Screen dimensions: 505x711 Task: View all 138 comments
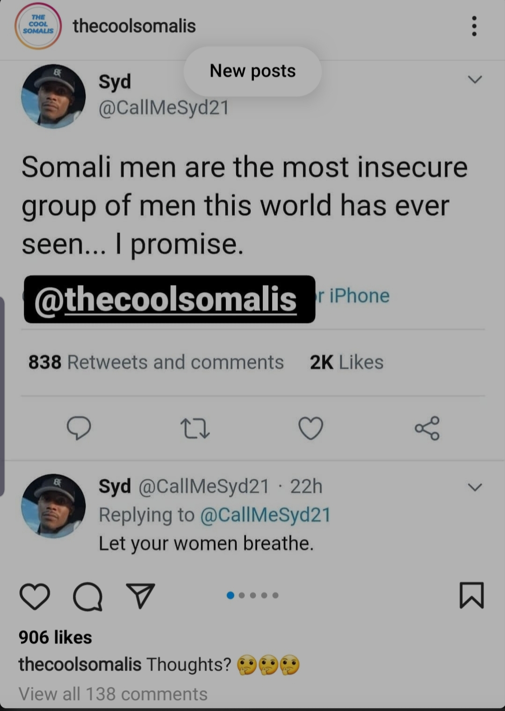[113, 694]
